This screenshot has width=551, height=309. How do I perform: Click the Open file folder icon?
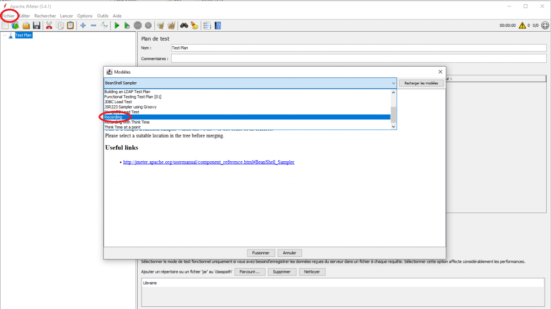[26, 25]
